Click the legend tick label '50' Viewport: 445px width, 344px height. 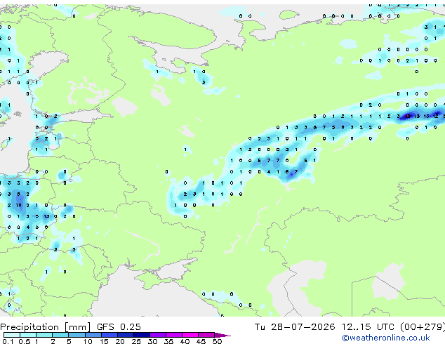(217, 341)
